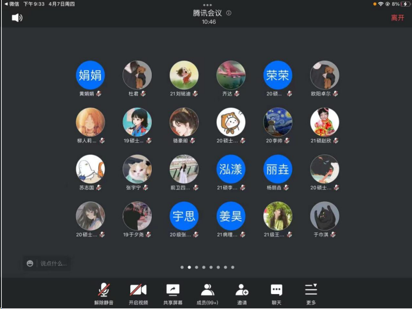Return to 微信 via top-left back link
This screenshot has width=412, height=309.
[x=11, y=4]
